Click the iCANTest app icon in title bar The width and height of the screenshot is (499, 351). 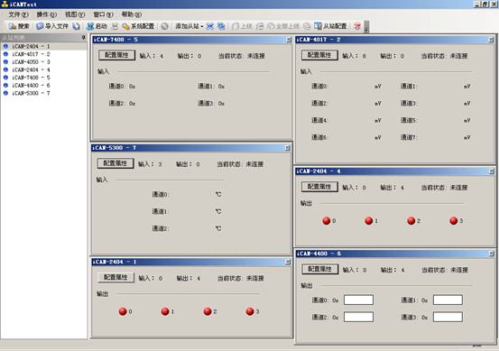5,4
